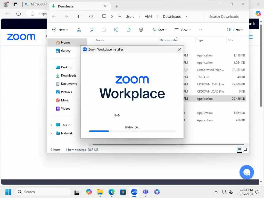
Task: Open the View dropdown menu
Action: point(183,30)
